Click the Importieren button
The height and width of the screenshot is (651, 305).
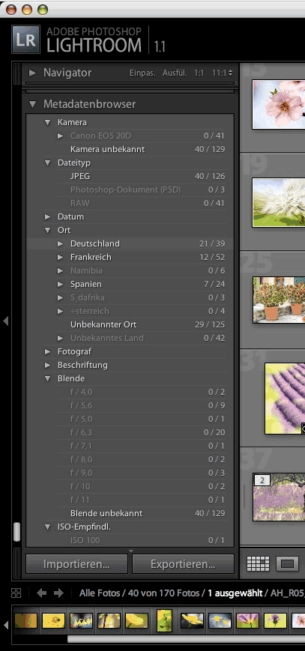pyautogui.click(x=76, y=564)
